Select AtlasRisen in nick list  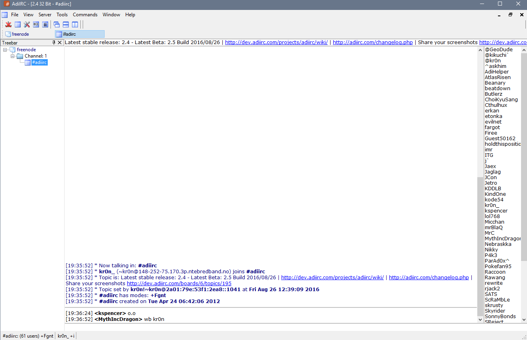click(x=498, y=77)
